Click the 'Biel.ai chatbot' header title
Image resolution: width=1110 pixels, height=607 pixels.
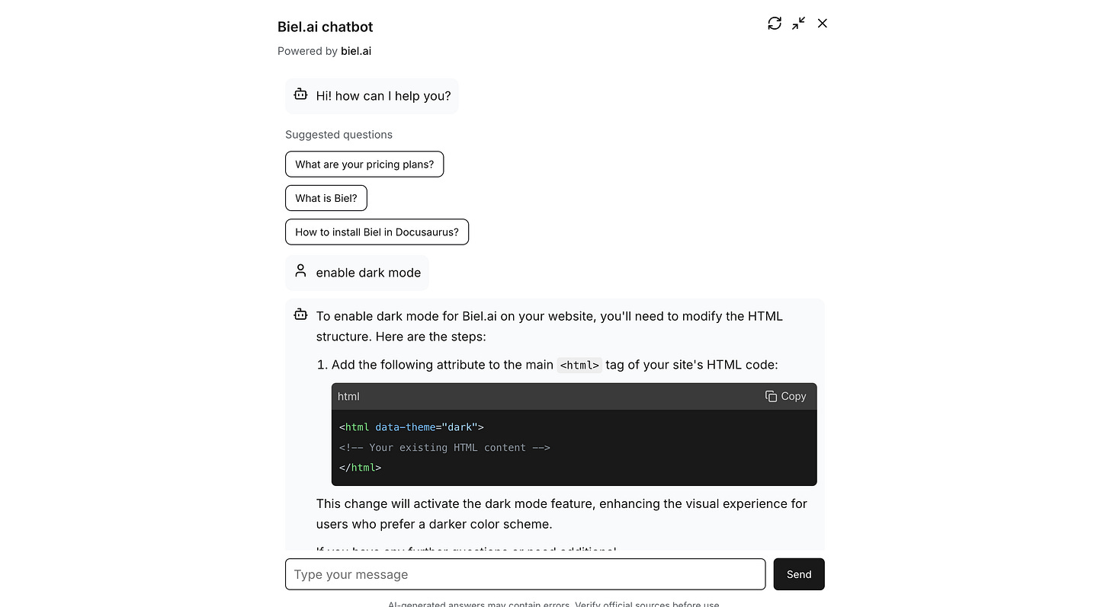[x=325, y=27]
